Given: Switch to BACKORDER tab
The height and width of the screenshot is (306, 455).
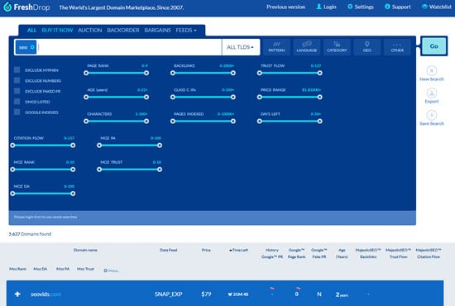Looking at the screenshot, I should 123,30.
